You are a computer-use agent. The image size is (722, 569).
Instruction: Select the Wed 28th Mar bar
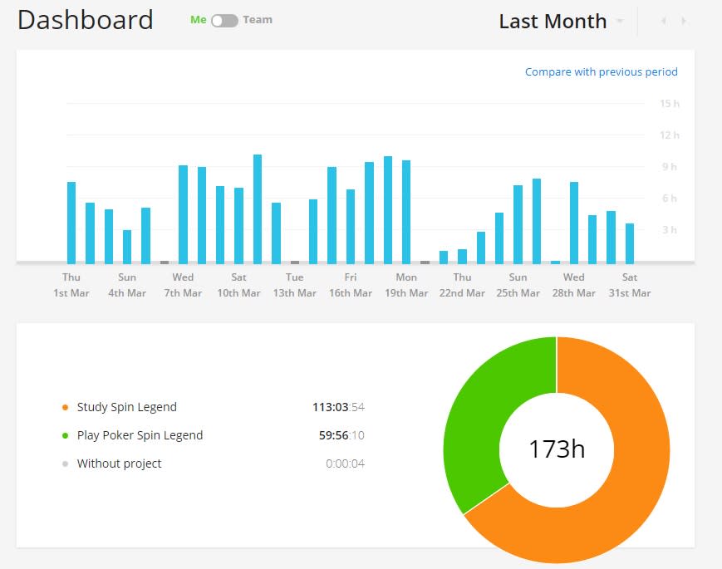574,223
